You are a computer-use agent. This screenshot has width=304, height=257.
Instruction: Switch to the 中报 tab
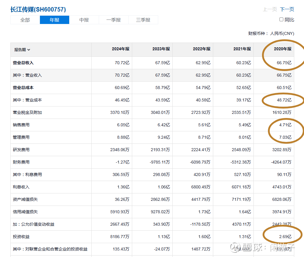click(84, 20)
